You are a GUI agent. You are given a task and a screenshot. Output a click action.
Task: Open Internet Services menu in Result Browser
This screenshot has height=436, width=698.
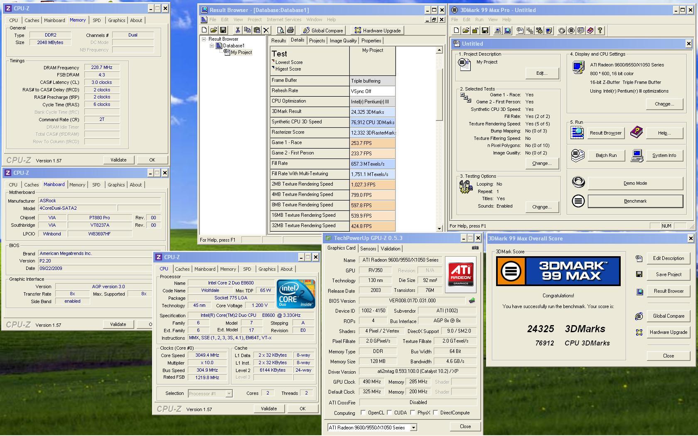pyautogui.click(x=284, y=20)
